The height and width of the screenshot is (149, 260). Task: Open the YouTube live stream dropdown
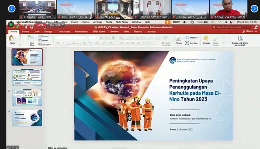pos(55,25)
